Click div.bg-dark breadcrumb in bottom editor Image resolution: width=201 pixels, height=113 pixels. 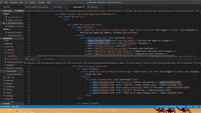pyautogui.click(x=31, y=63)
